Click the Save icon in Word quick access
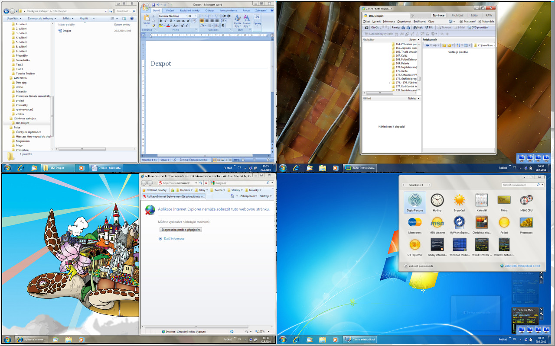The image size is (555, 346). tap(153, 5)
